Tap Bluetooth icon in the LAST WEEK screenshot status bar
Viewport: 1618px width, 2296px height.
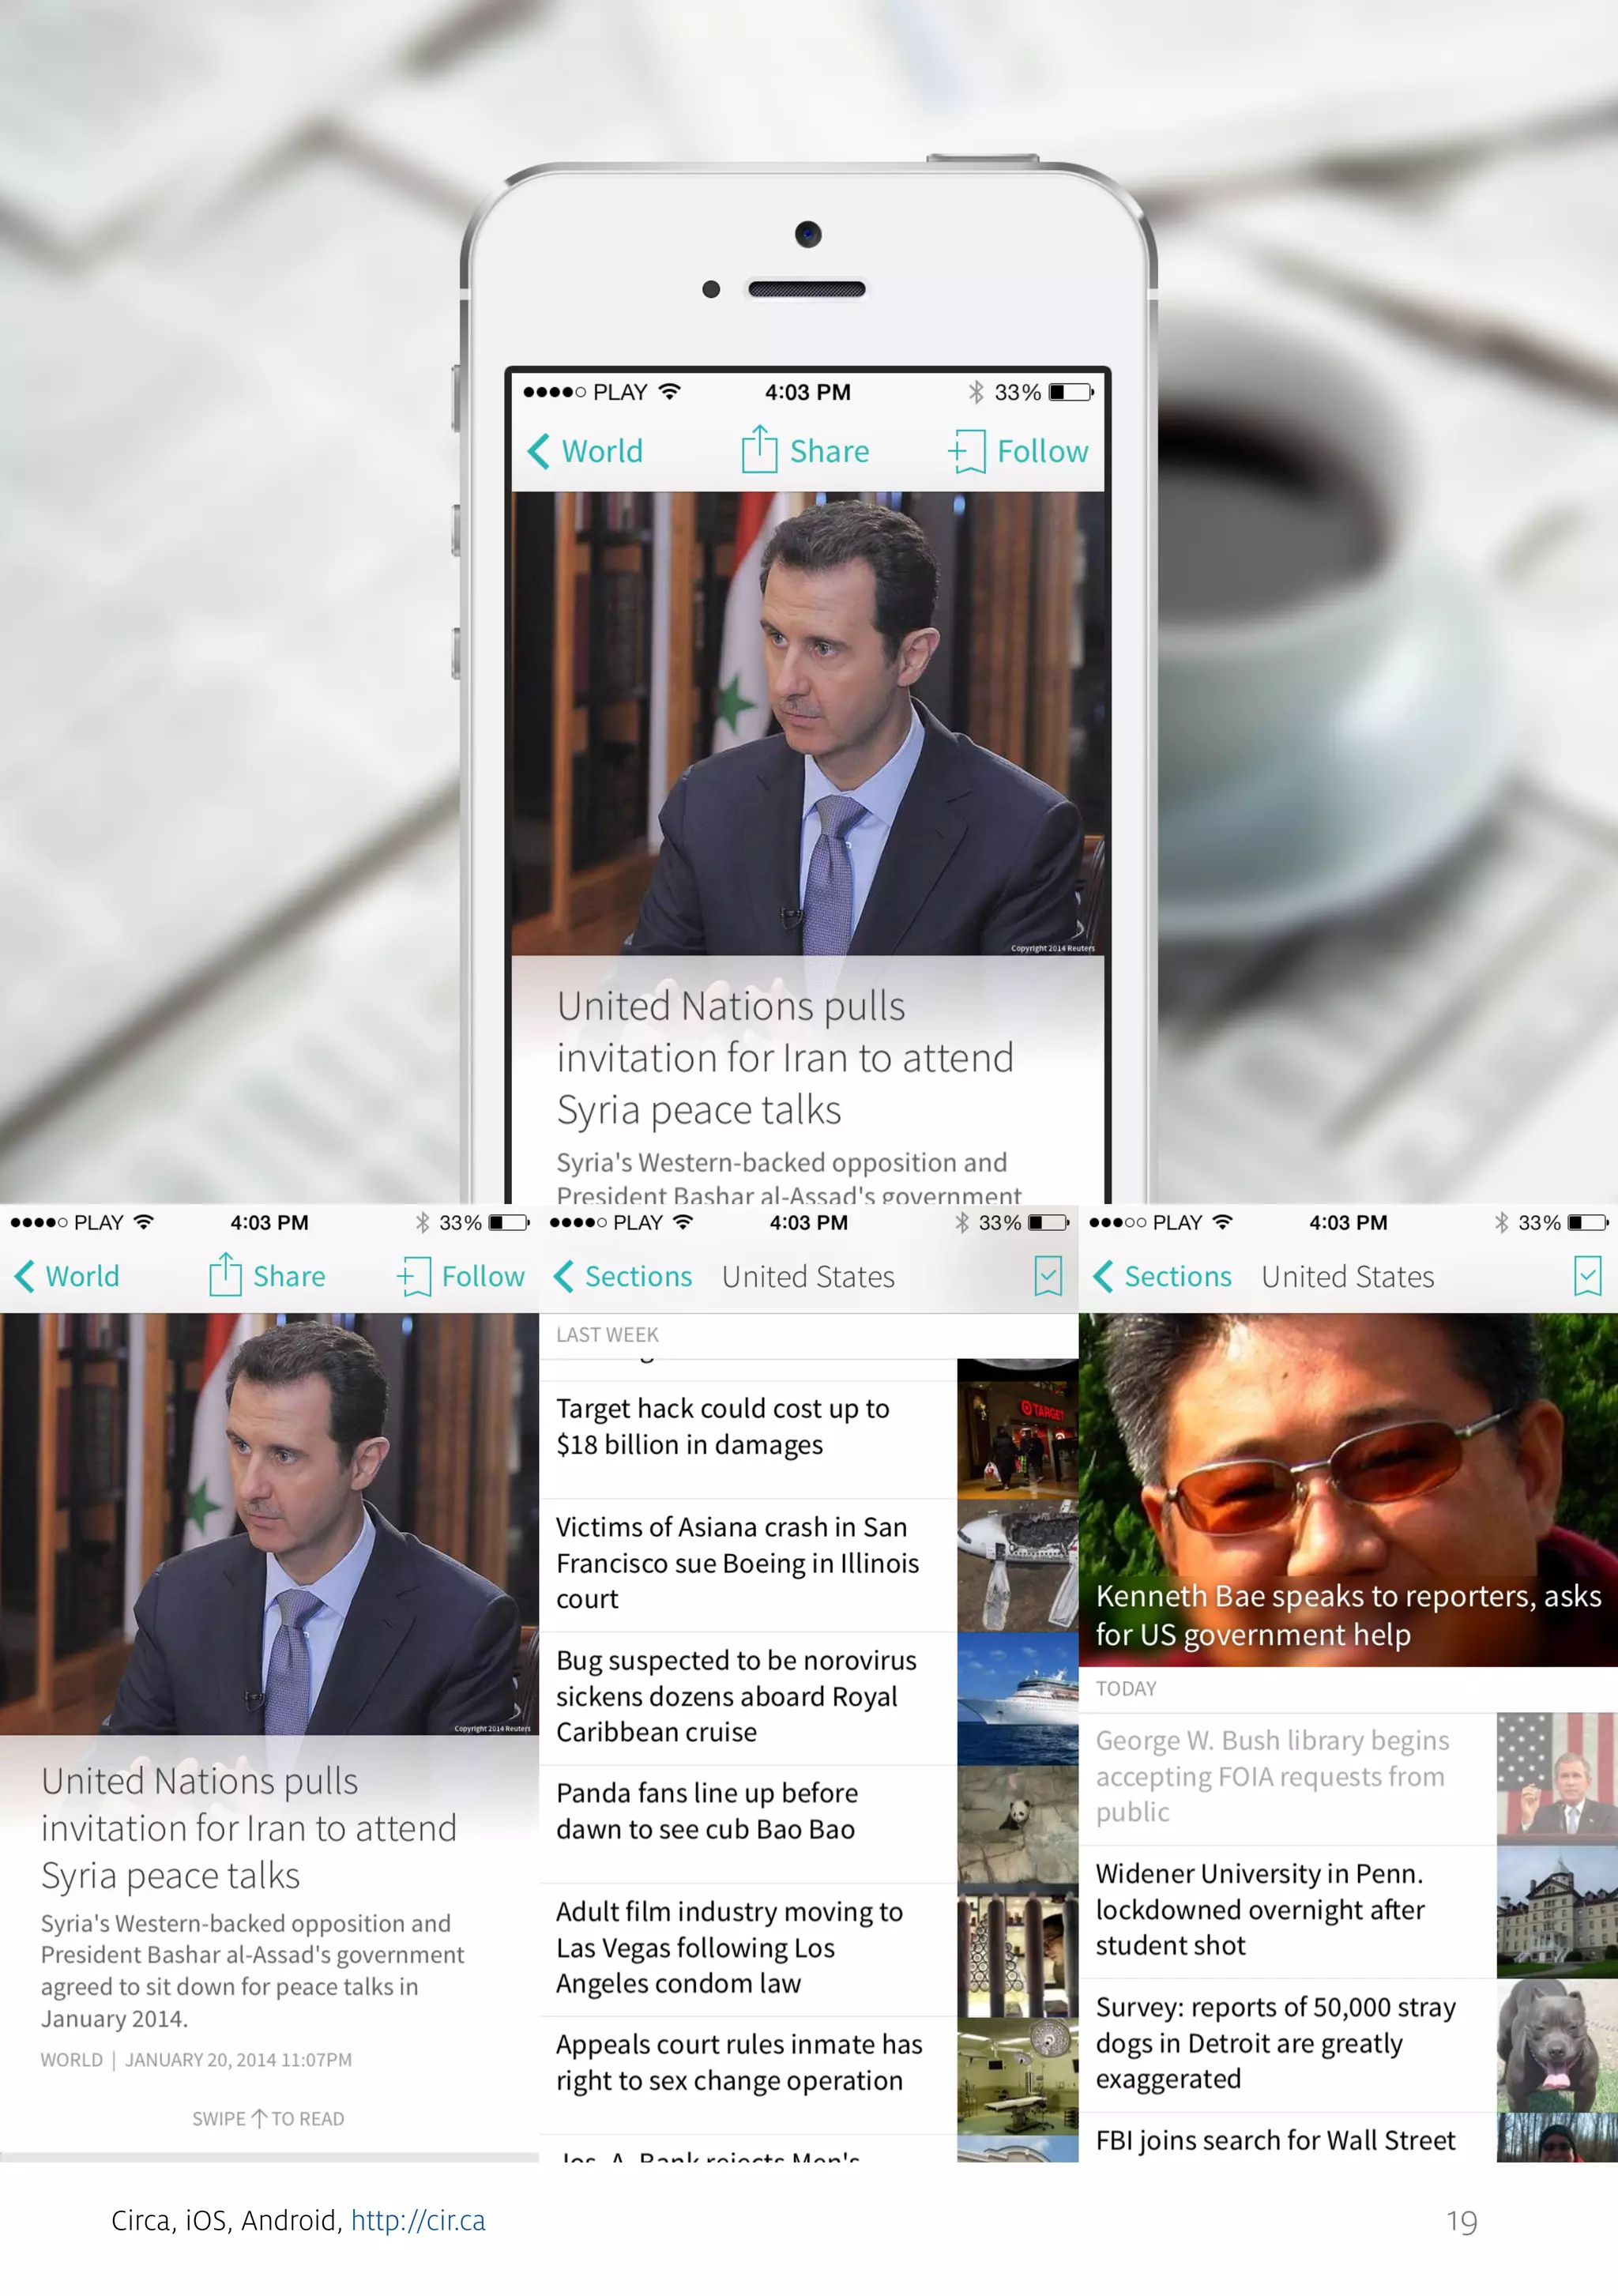[x=961, y=1222]
